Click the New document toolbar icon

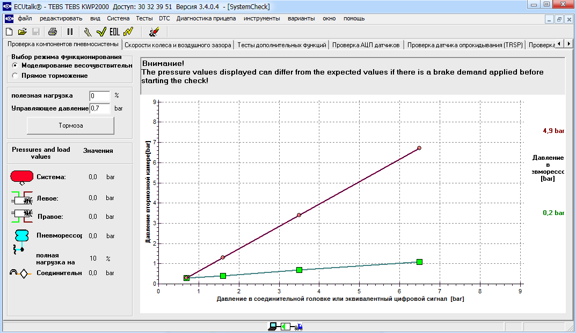(9, 32)
